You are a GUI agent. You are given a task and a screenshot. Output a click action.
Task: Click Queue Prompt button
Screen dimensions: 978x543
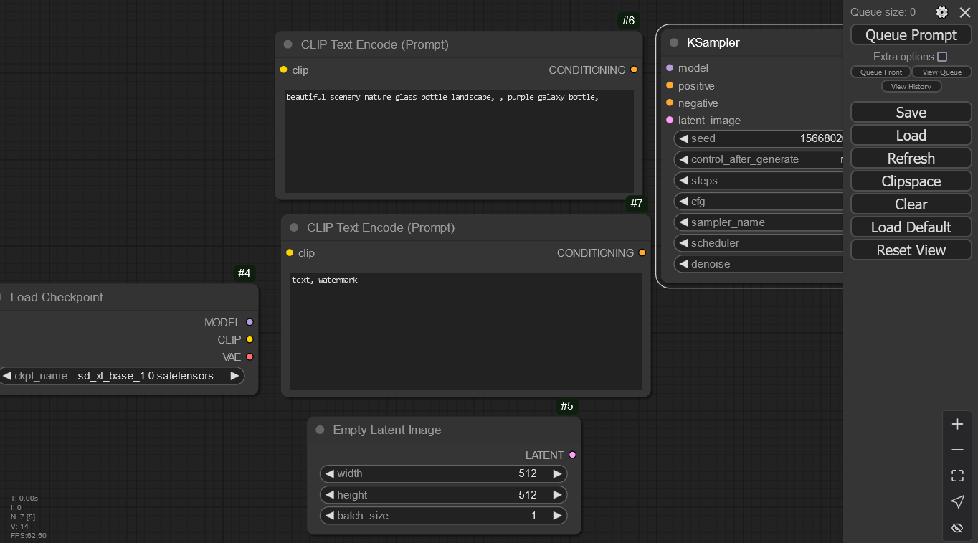point(911,35)
